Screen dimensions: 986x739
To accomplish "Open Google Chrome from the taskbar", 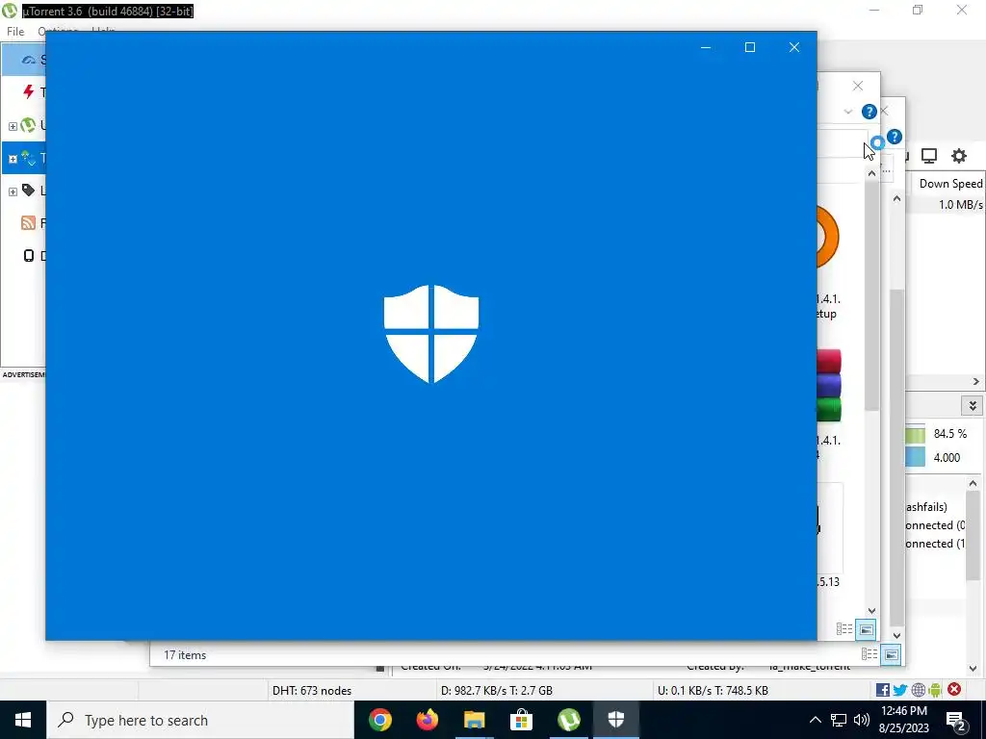I will 379,720.
